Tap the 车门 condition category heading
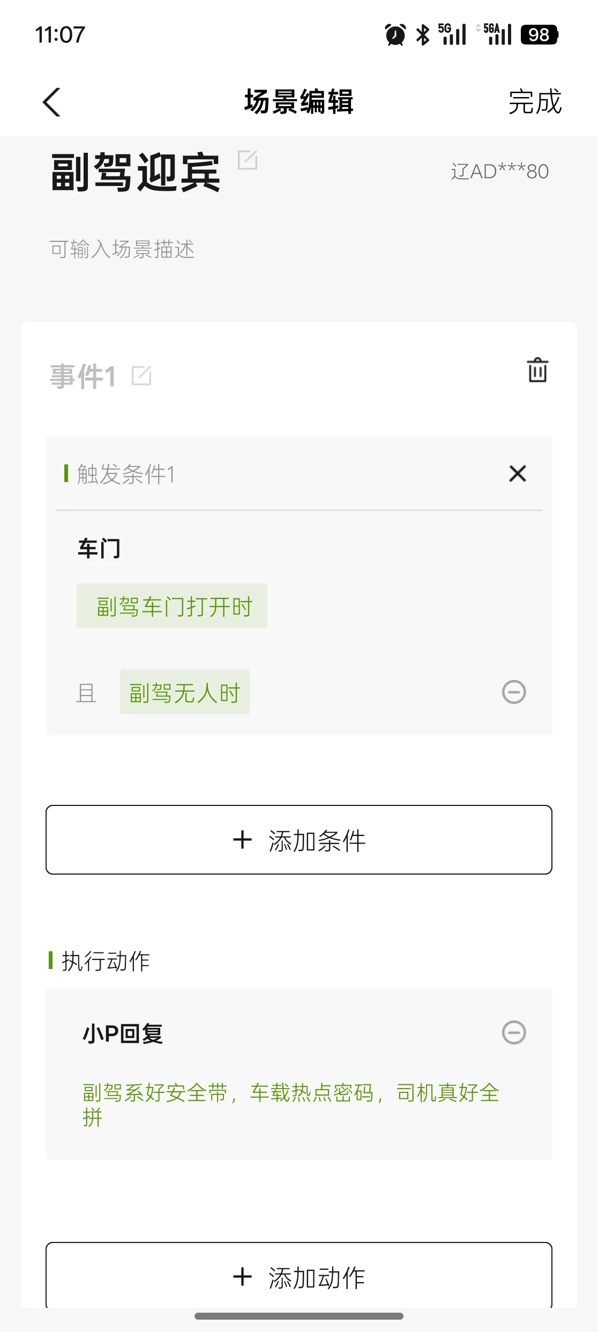 (99, 549)
